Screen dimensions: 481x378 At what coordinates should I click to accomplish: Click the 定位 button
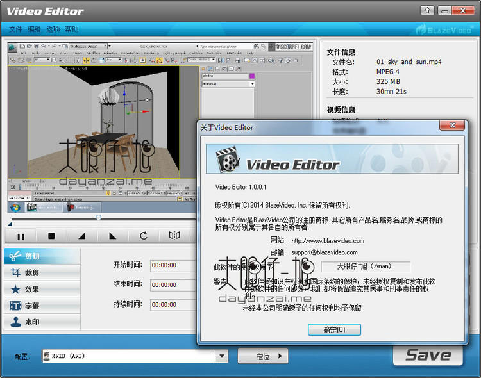263,356
